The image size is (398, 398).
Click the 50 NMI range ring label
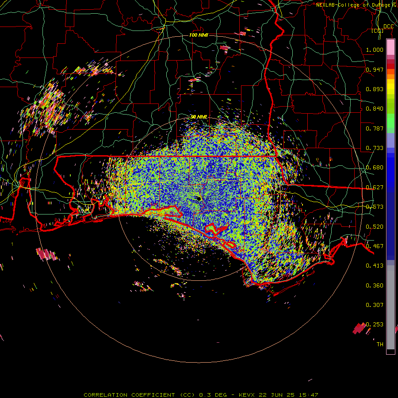[199, 117]
